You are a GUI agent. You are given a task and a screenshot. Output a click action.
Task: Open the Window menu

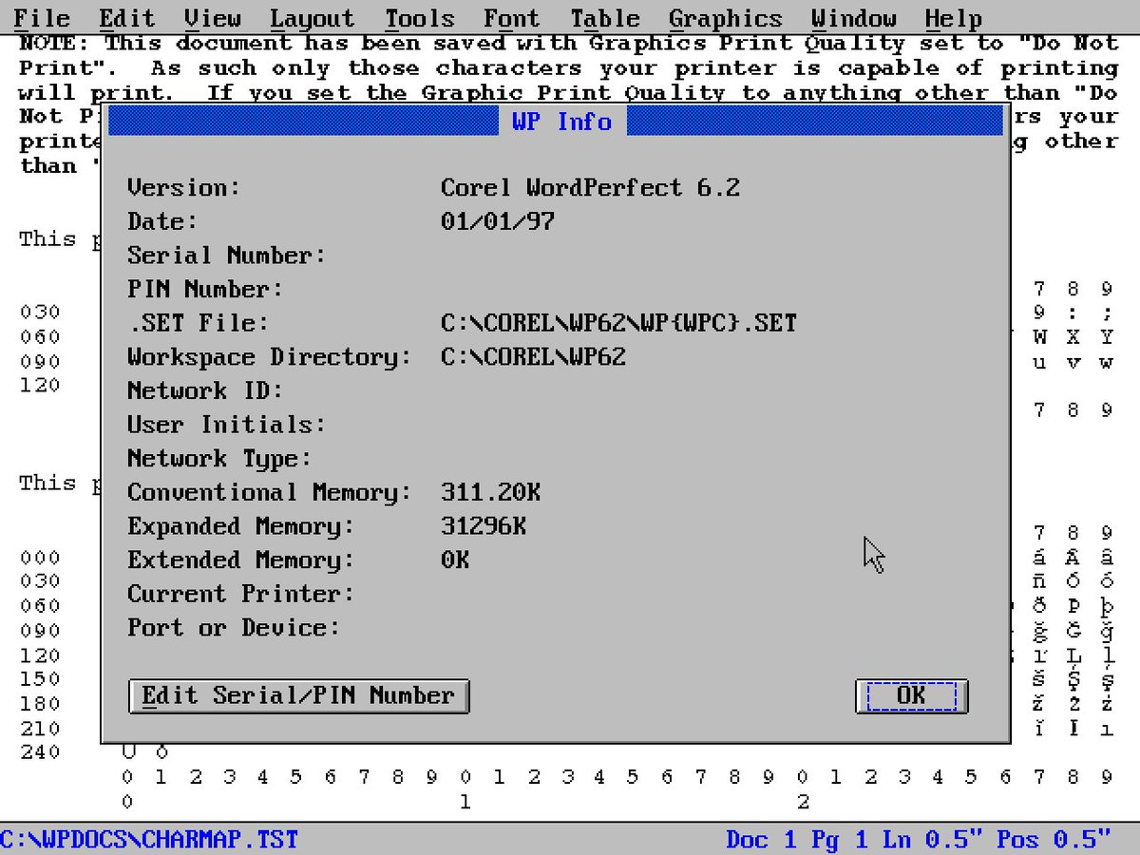pyautogui.click(x=854, y=18)
